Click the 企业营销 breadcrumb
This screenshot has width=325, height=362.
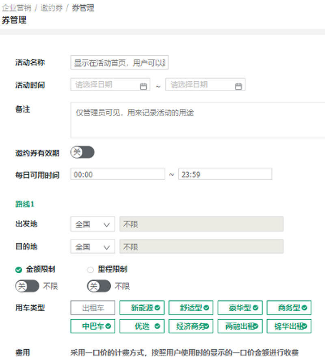point(16,8)
